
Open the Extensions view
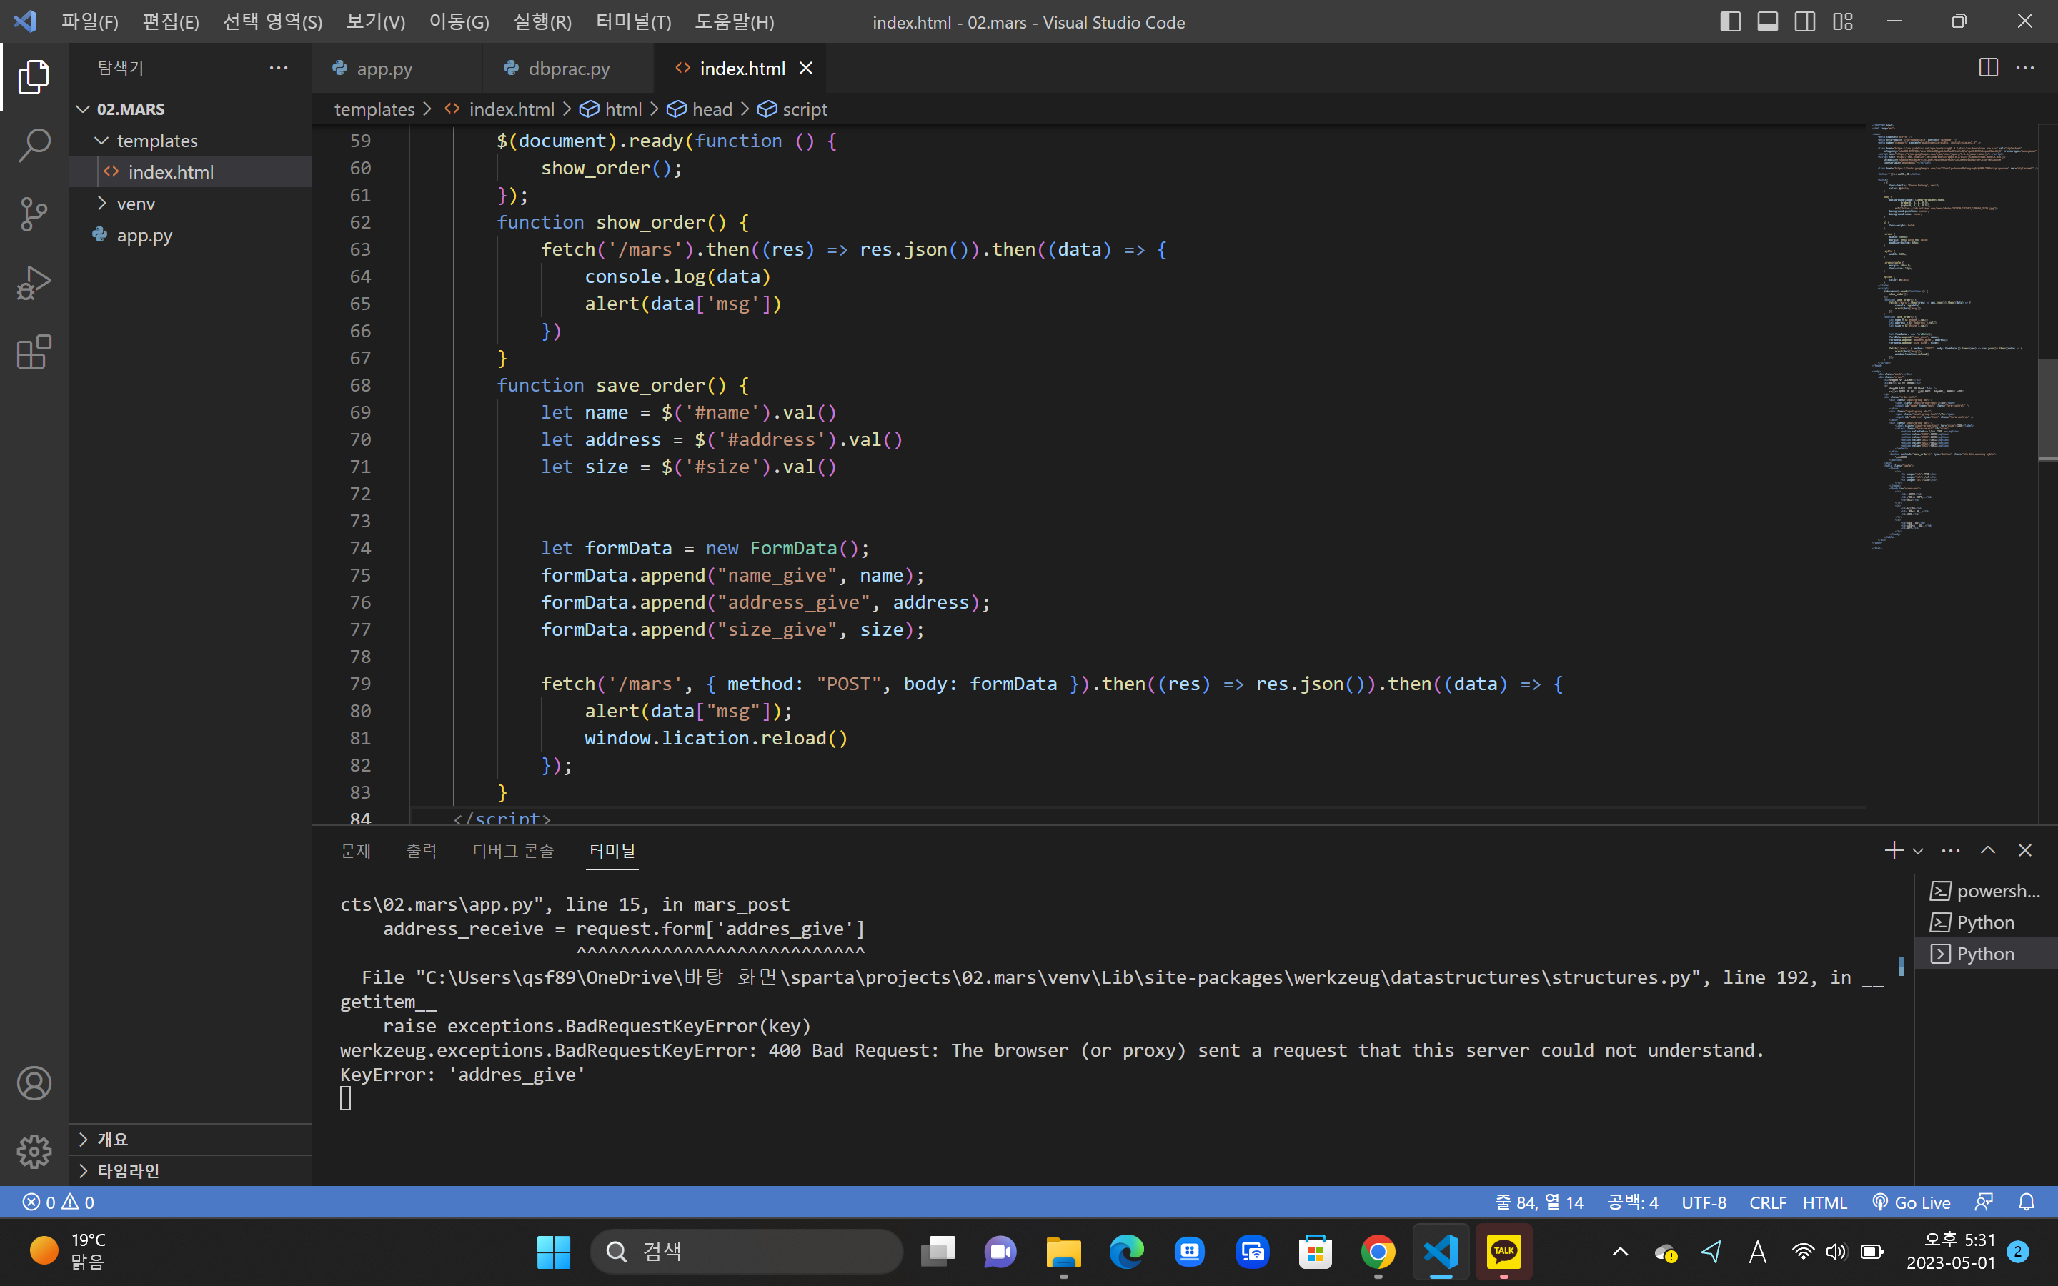point(34,352)
